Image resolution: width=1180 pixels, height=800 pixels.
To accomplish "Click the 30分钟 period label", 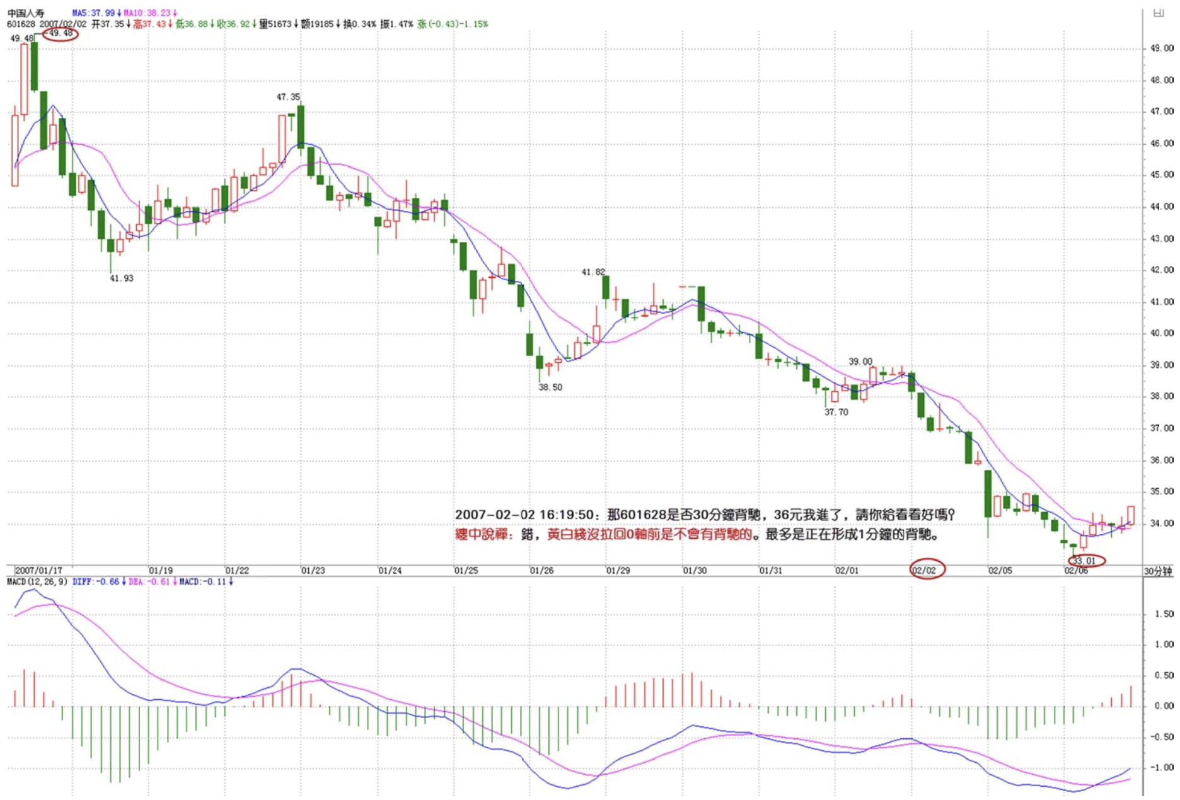I will 1158,571.
